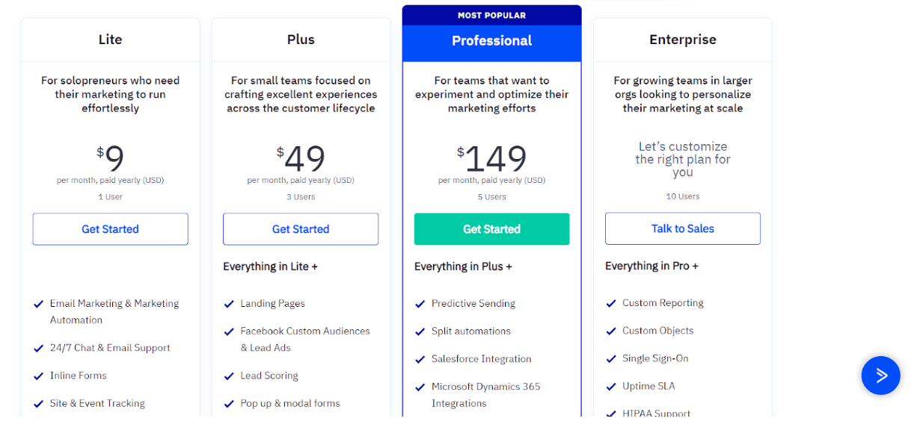Click checkmark icon beside Split automations
The height and width of the screenshot is (442, 923).
click(420, 331)
